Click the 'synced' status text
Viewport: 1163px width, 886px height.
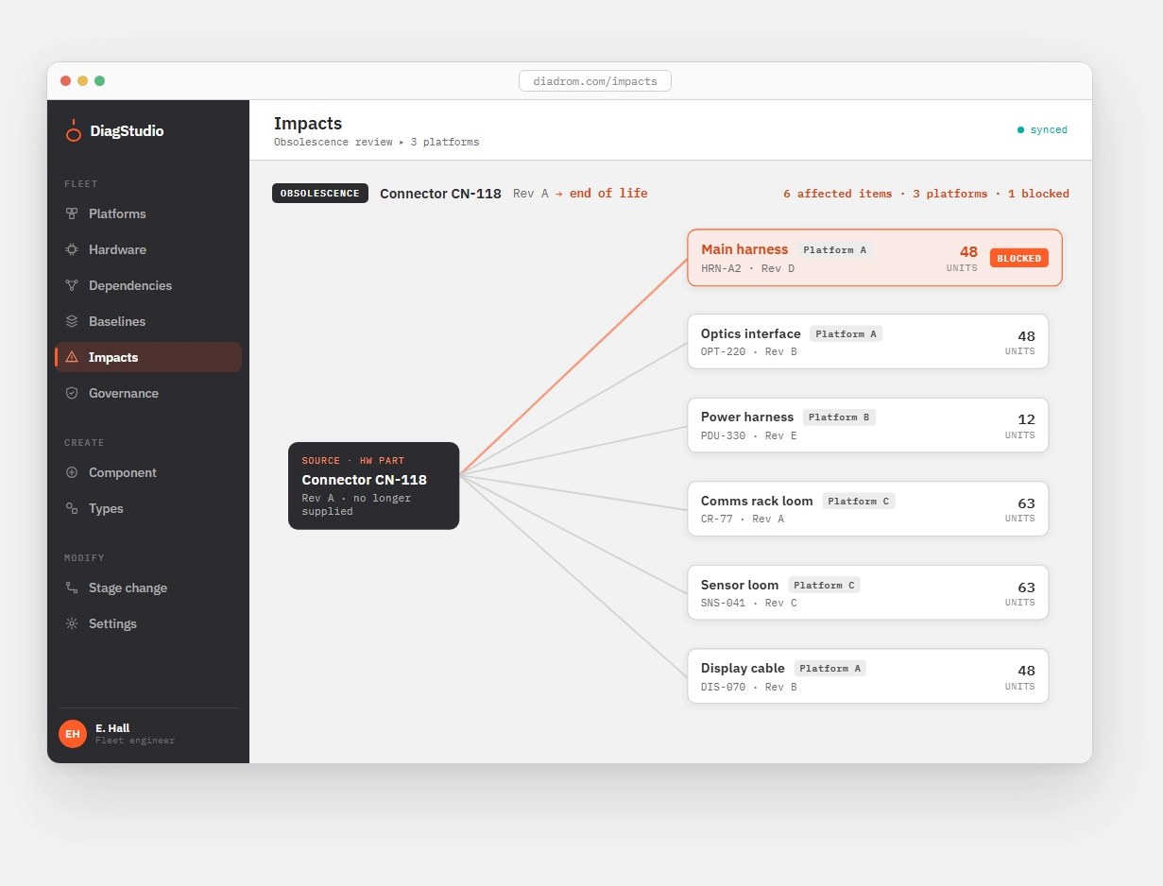point(1049,130)
